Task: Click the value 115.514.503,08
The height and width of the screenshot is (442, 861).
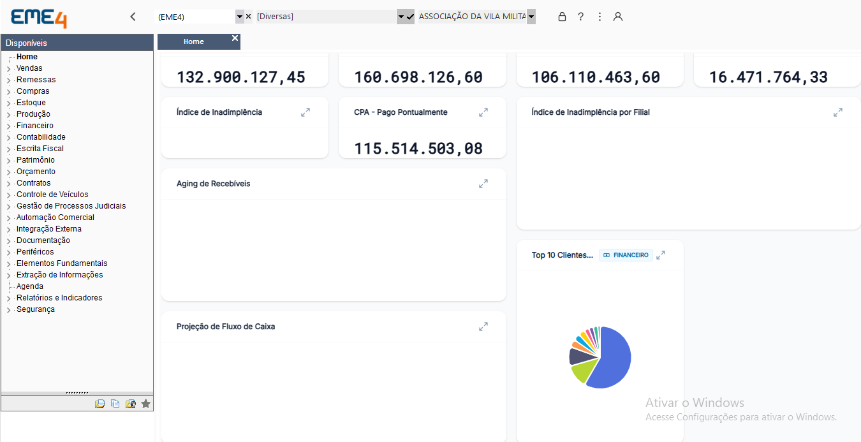Action: click(x=418, y=149)
